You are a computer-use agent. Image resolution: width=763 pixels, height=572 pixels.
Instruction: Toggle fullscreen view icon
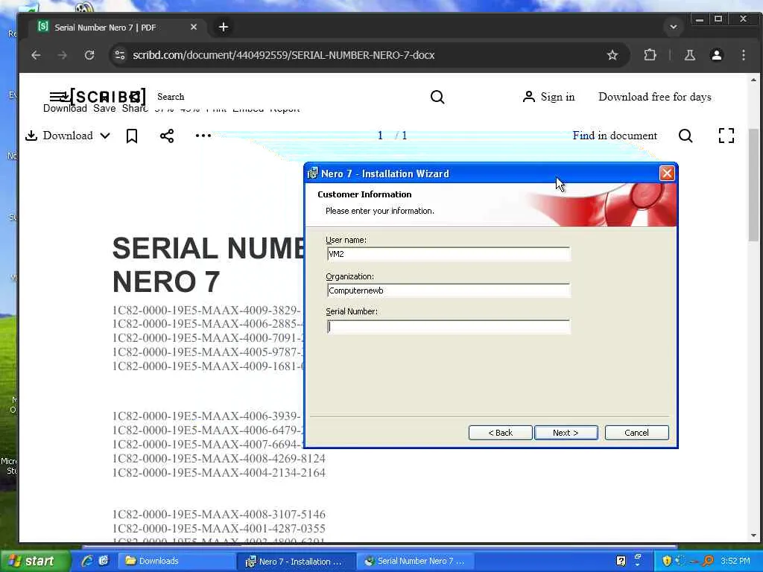pyautogui.click(x=726, y=136)
